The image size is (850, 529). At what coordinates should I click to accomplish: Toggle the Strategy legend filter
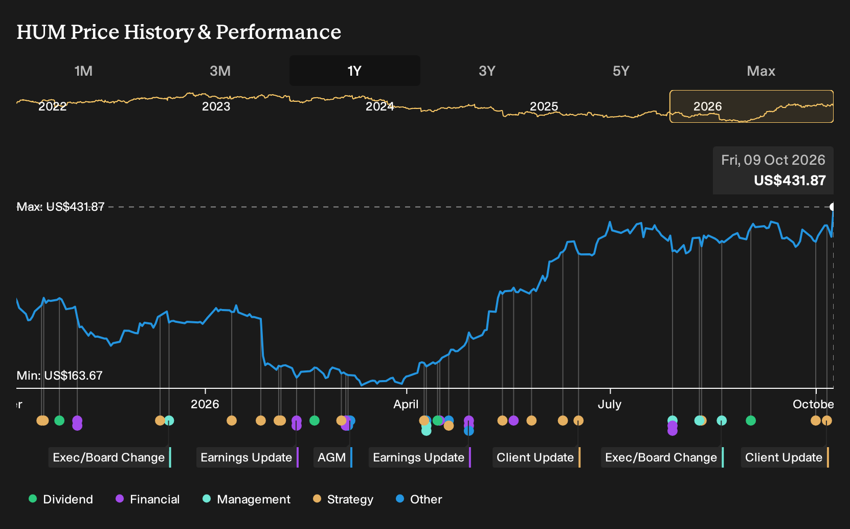point(343,499)
